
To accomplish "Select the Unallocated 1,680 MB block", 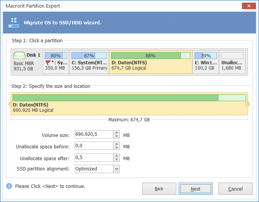I will pos(232,62).
